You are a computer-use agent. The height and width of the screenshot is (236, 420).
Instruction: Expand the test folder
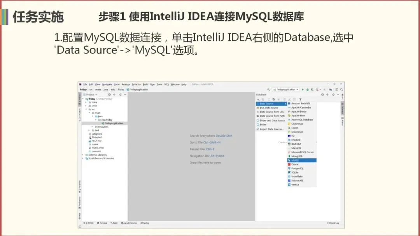(89, 130)
